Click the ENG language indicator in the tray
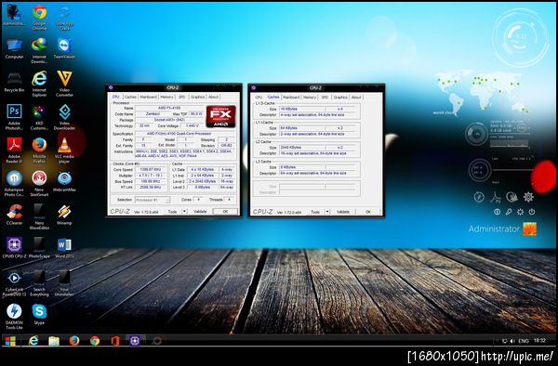 pyautogui.click(x=523, y=341)
